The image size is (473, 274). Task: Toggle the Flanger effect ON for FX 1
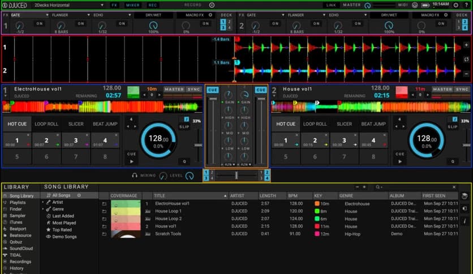click(80, 24)
